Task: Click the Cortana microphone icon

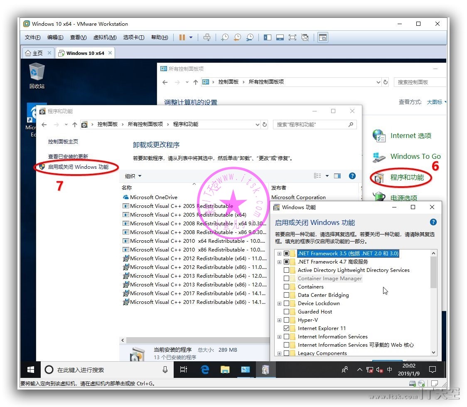Action: 165,370
